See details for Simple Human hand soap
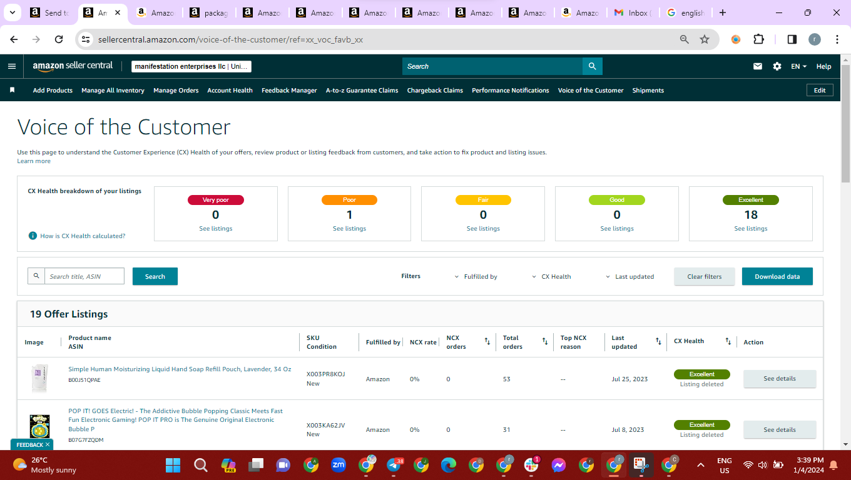851x480 pixels. 780,379
